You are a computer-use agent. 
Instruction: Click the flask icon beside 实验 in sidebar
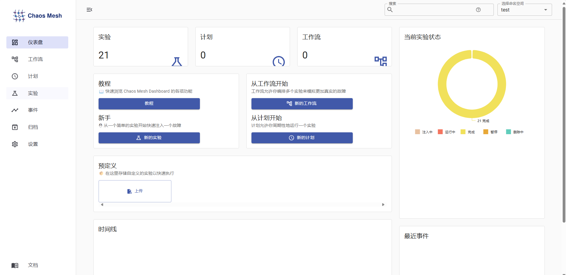(x=15, y=93)
